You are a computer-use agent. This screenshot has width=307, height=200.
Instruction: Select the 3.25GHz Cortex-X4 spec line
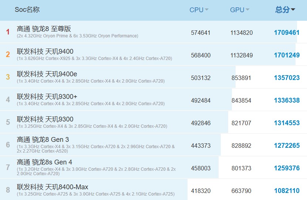(92, 126)
